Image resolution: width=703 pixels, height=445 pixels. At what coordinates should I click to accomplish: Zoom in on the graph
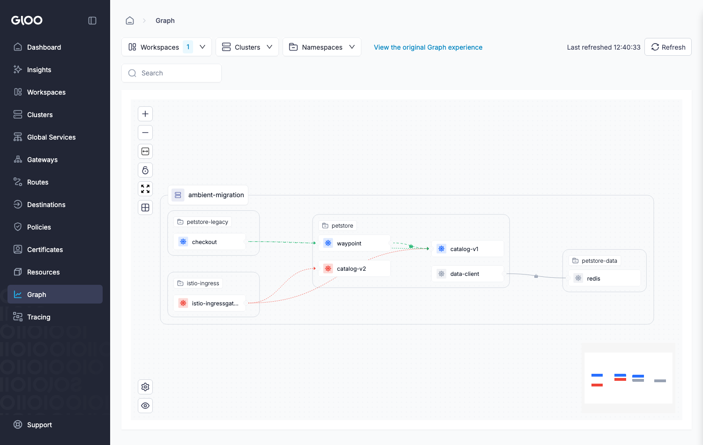pyautogui.click(x=145, y=114)
